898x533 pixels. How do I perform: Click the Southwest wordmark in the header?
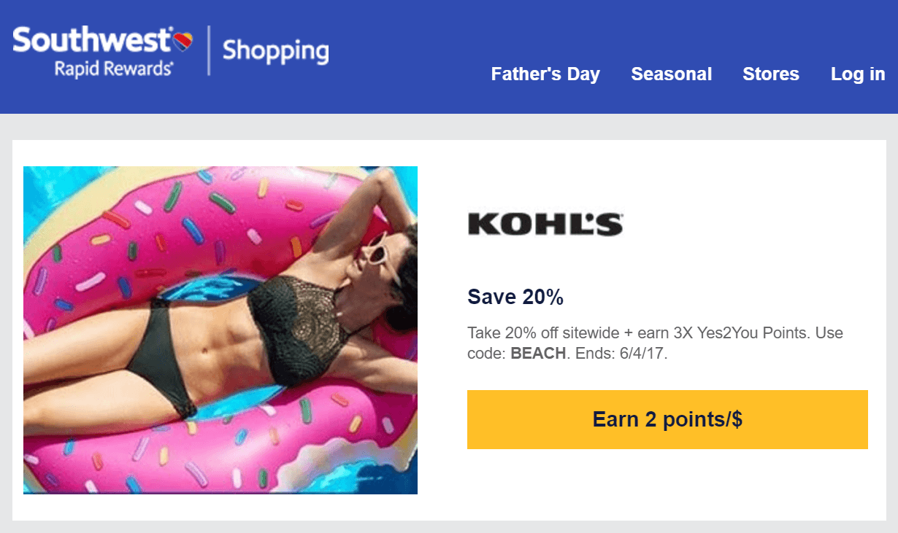pyautogui.click(x=93, y=39)
